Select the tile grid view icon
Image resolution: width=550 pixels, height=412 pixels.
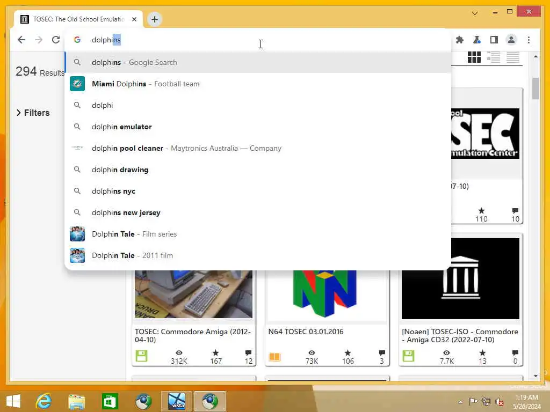pos(474,57)
